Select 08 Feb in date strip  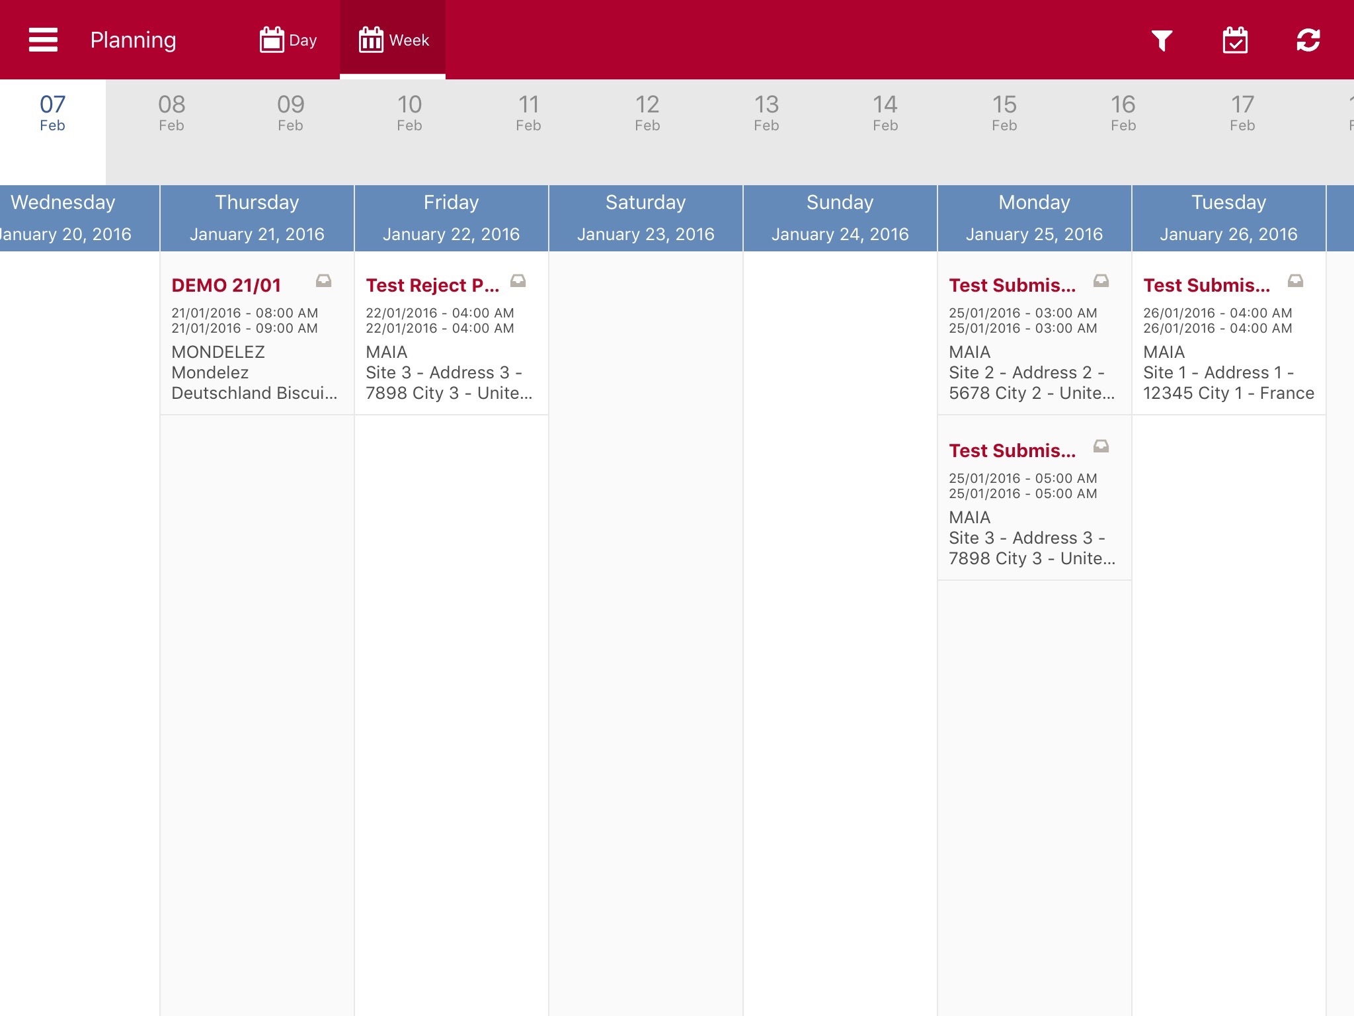pyautogui.click(x=171, y=113)
